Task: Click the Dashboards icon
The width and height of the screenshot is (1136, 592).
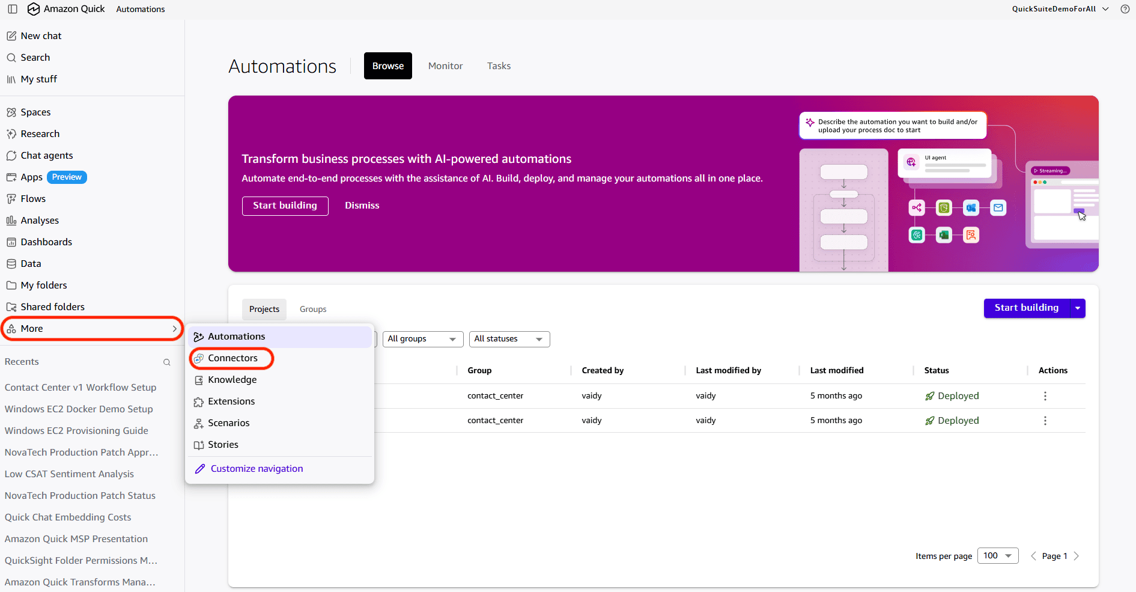Action: click(11, 242)
